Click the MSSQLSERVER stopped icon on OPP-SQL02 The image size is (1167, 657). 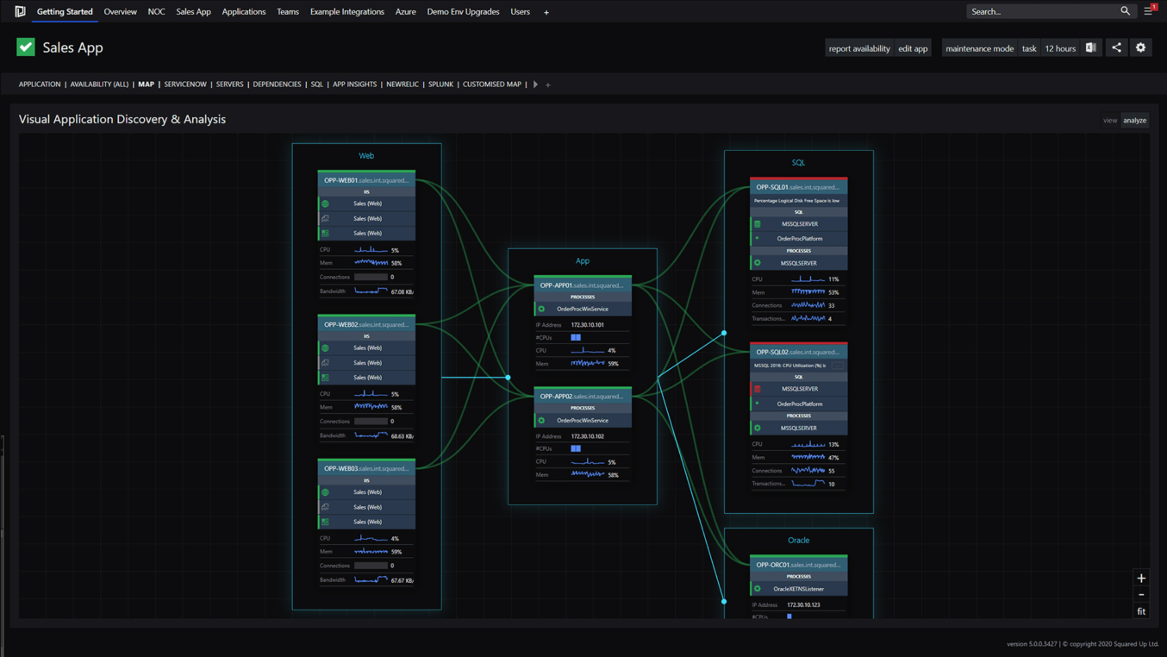[757, 389]
